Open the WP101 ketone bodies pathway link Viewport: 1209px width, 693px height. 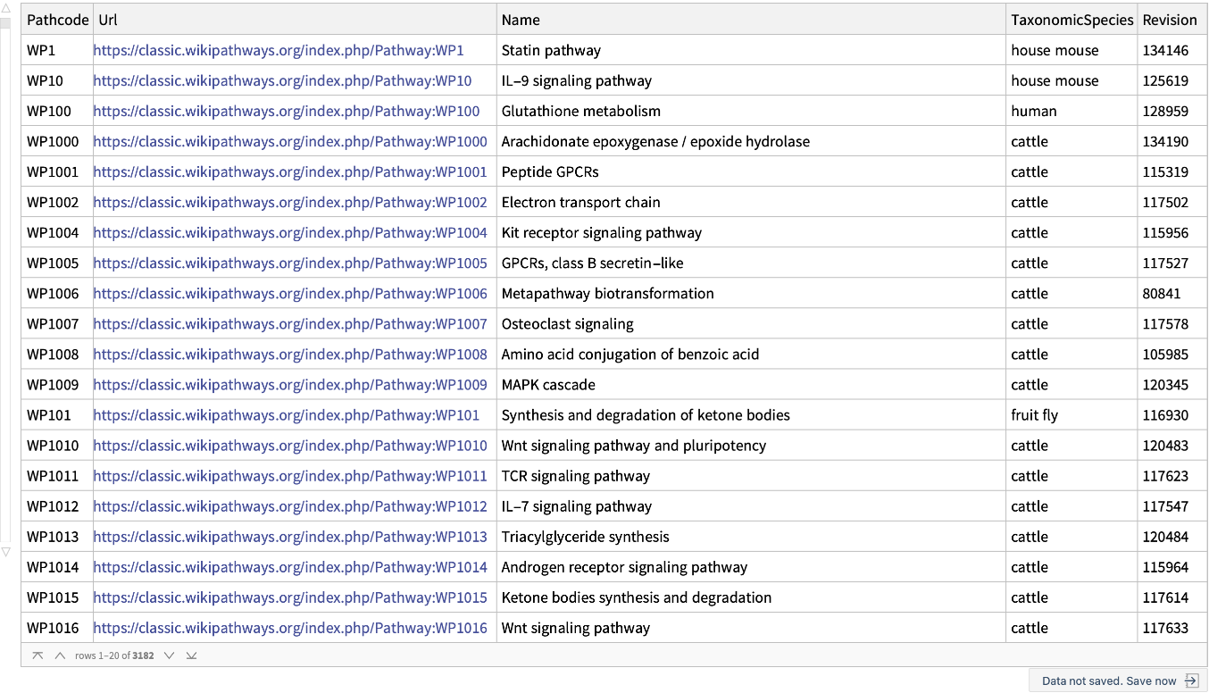(x=286, y=415)
